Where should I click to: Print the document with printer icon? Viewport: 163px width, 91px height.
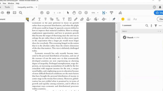pos(8,13)
